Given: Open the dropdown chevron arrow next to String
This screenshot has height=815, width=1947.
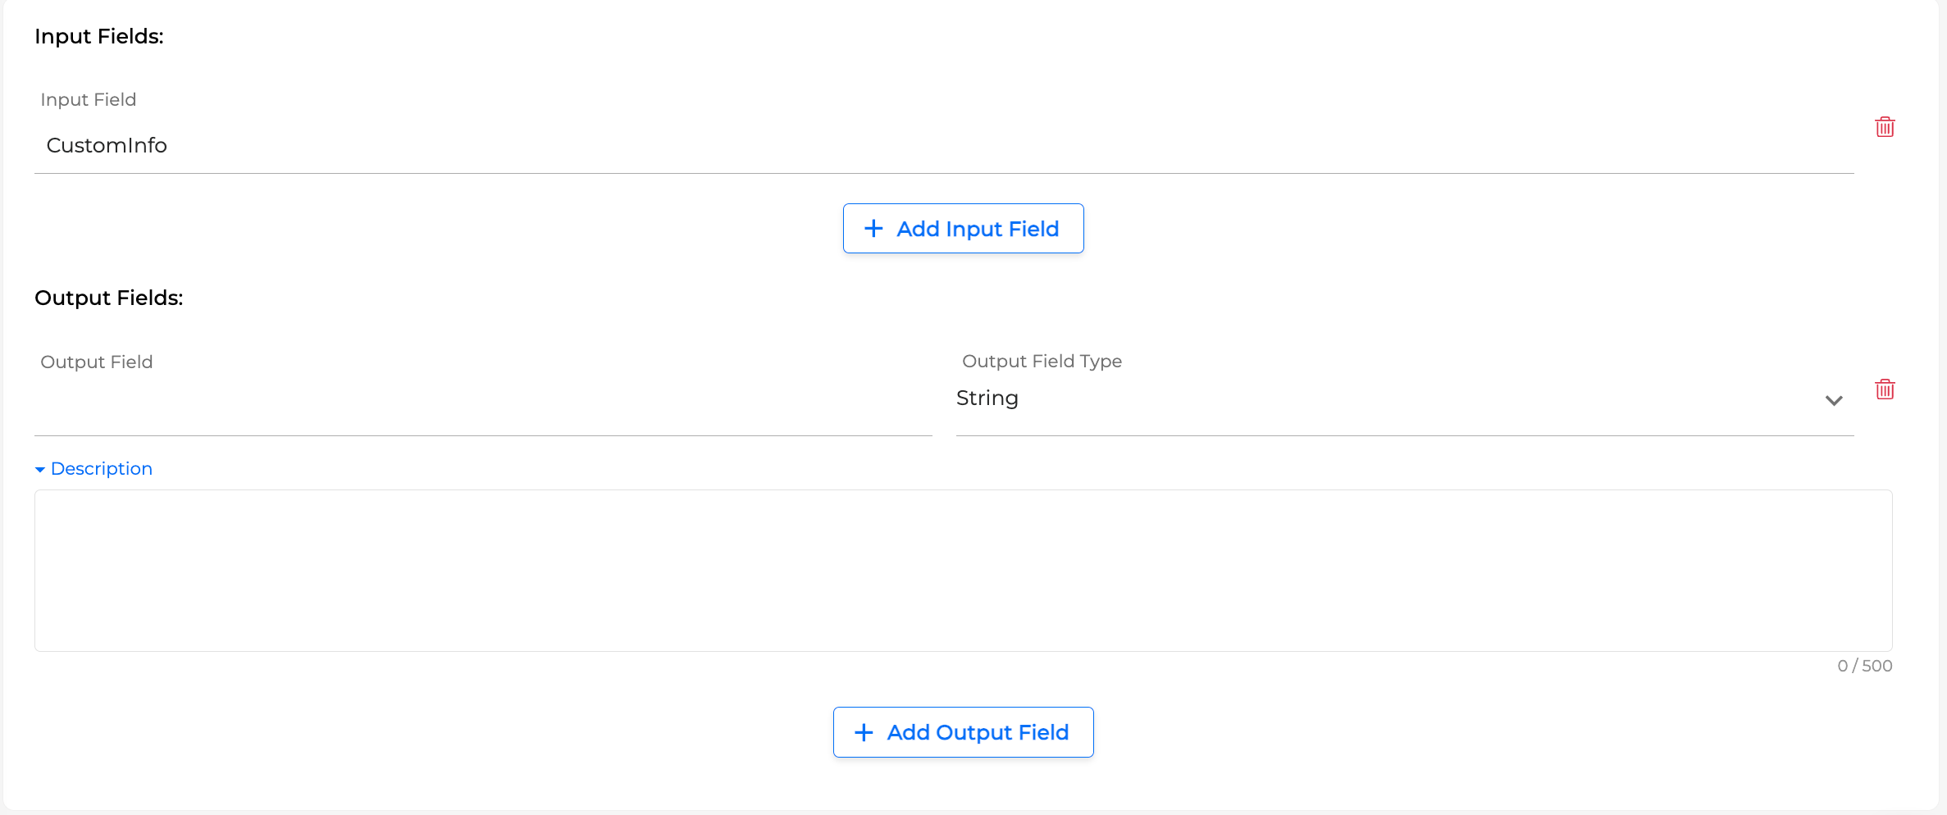Looking at the screenshot, I should point(1834,400).
